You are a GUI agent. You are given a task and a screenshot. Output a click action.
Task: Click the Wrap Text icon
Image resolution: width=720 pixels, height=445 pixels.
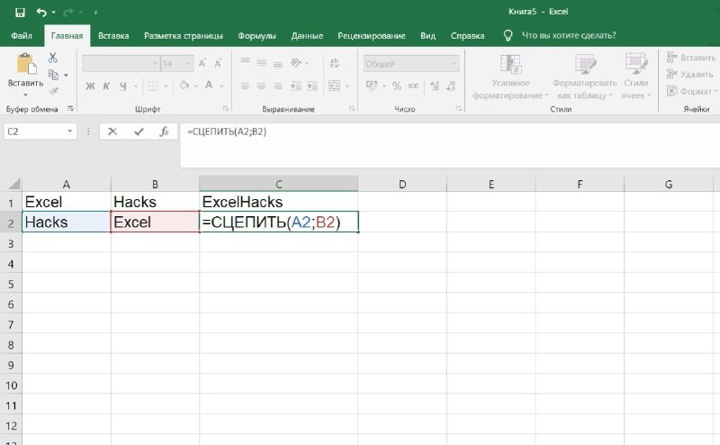(335, 63)
